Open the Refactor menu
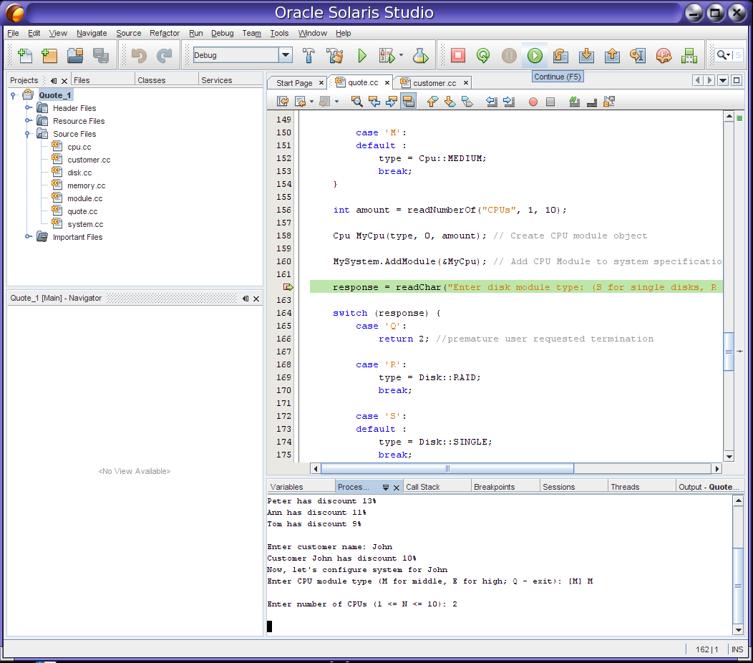 click(x=165, y=33)
